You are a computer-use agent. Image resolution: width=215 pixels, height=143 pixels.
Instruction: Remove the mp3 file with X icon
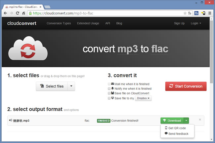click(200, 120)
